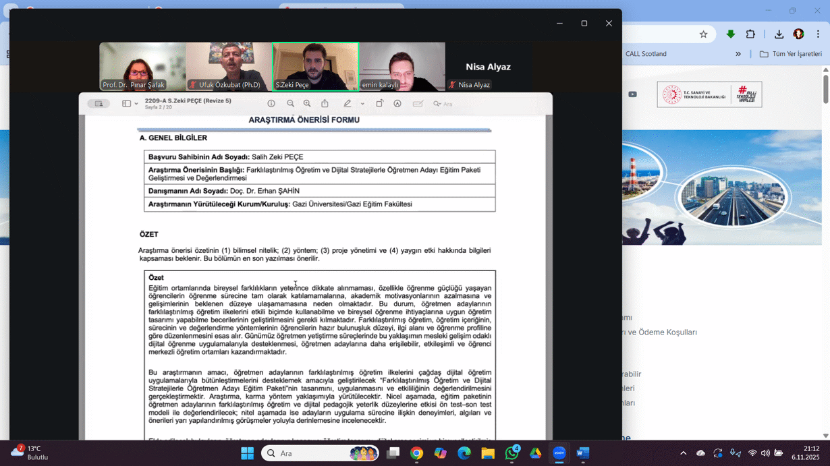
Task: Open Zoom from the Windows taskbar
Action: tap(559, 453)
